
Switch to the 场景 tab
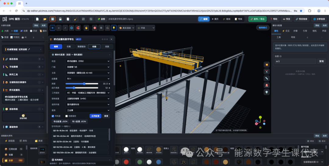(24, 31)
